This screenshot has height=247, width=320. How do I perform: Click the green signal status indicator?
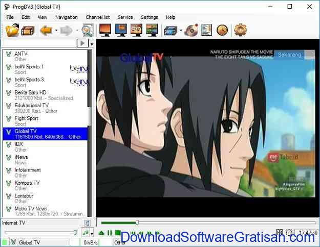5,242
